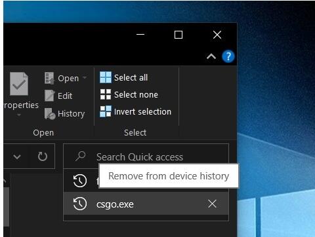Collapse the ribbon with chevron arrow
The width and height of the screenshot is (315, 237).
211,57
